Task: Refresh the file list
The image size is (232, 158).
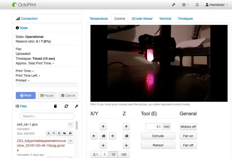Action: pyautogui.click(x=66, y=106)
